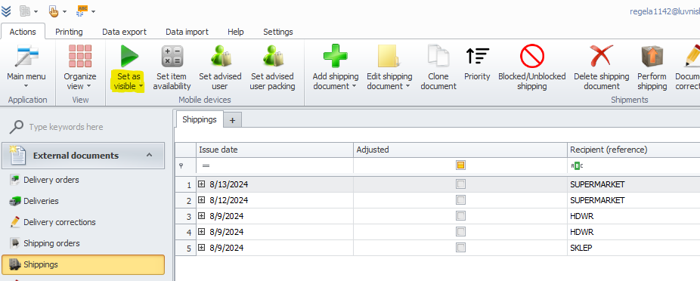This screenshot has height=281, width=700.
Task: Click the filter row pin icon
Action: click(x=181, y=165)
